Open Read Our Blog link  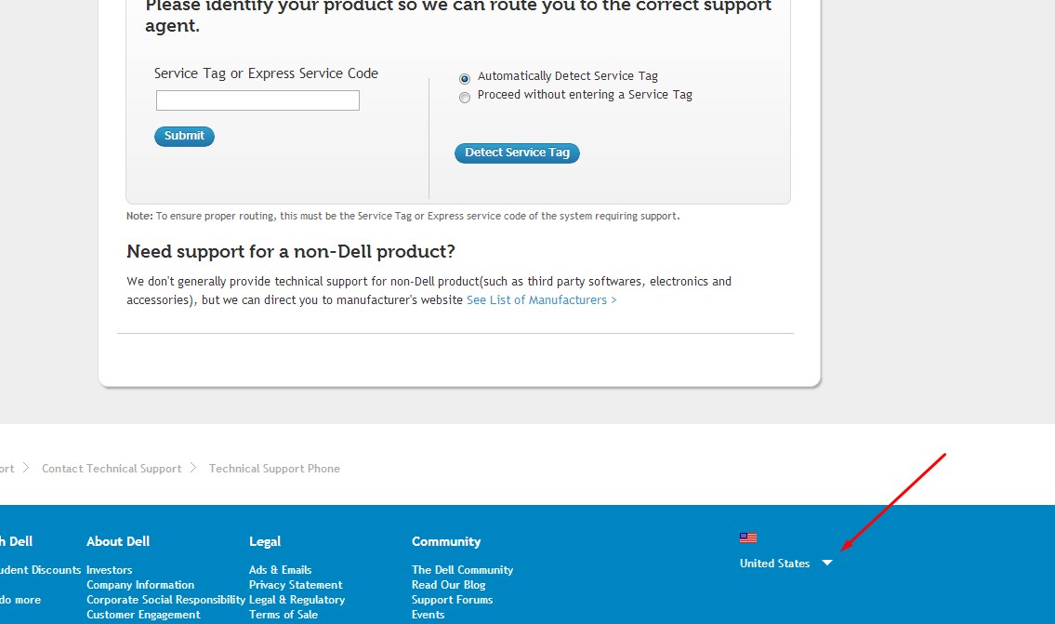(449, 585)
